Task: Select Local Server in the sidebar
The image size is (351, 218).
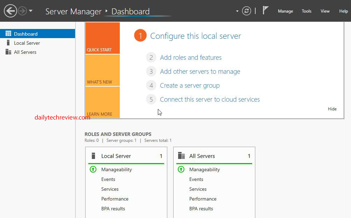Action: click(26, 43)
